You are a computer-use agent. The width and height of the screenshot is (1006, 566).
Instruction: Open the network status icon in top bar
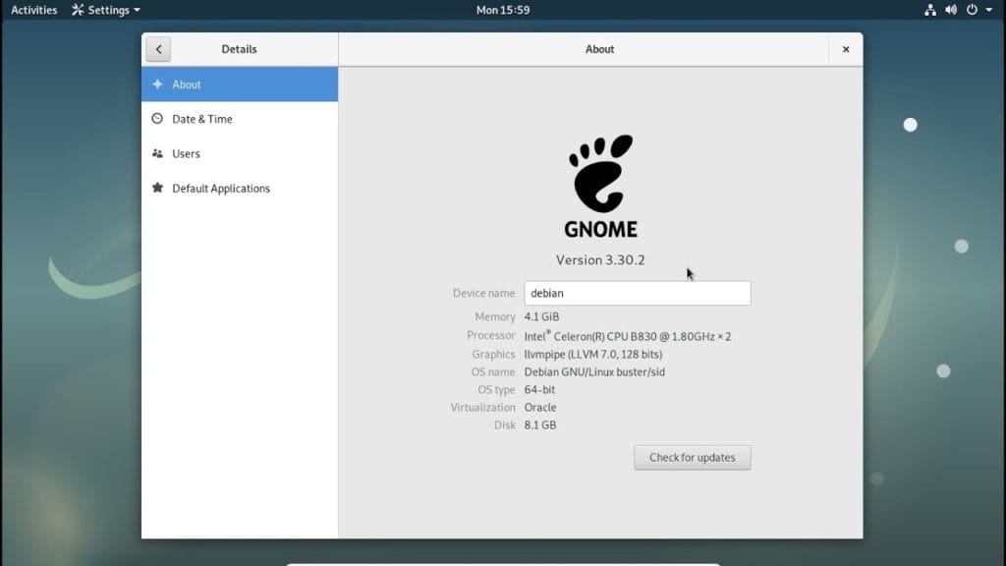coord(930,10)
